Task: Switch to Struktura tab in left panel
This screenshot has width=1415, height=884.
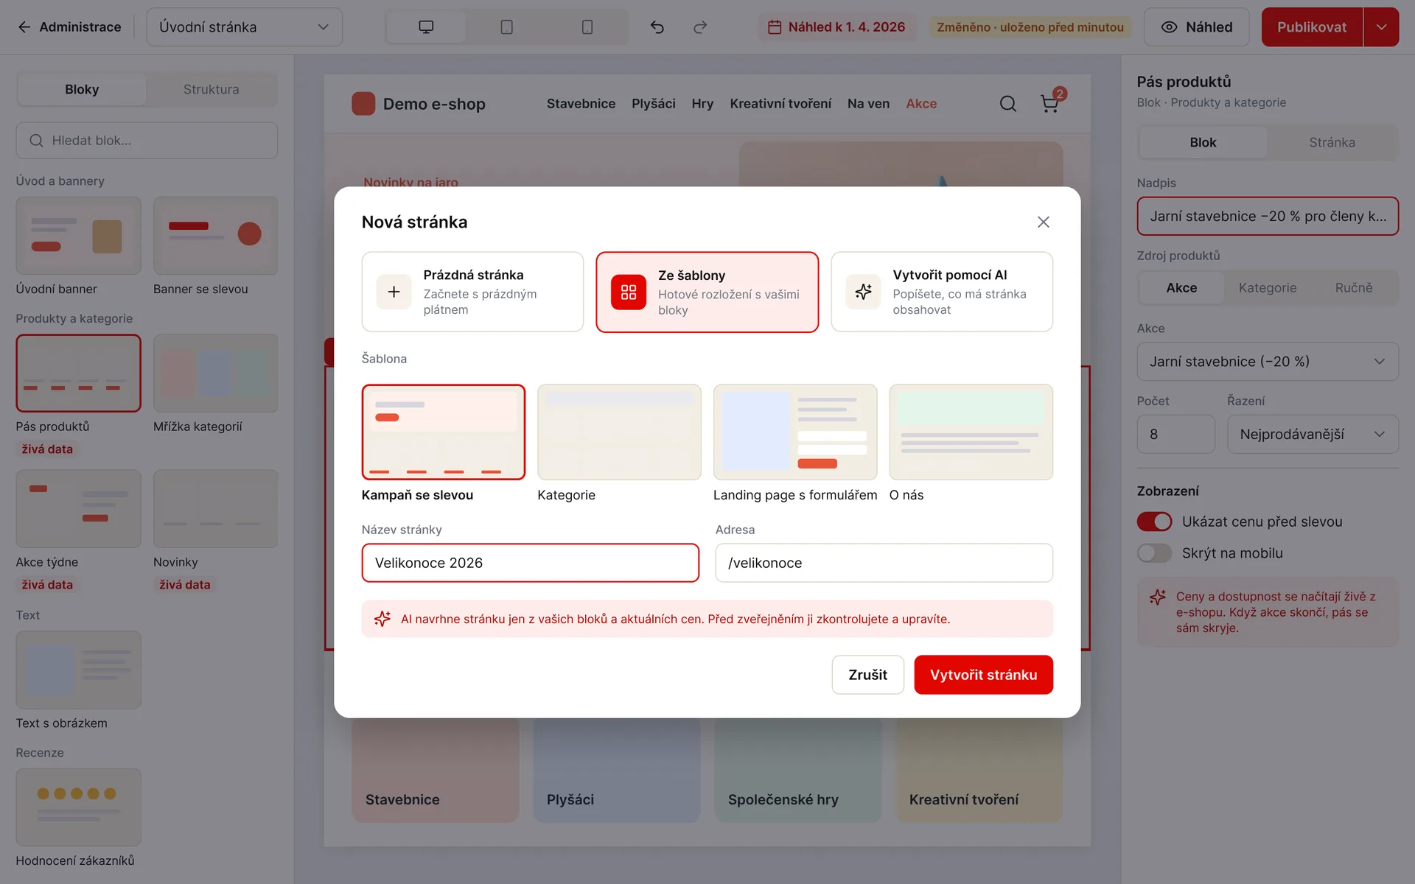Action: [212, 89]
